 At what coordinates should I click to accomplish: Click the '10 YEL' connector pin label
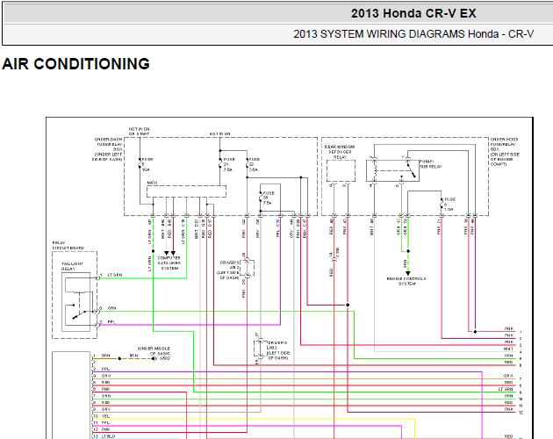point(102,415)
